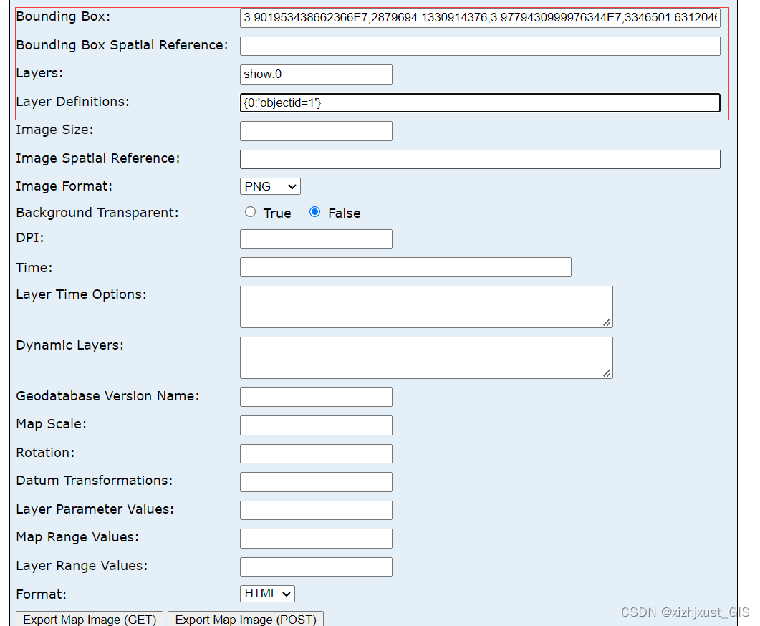
Task: Select the Time input field
Action: coord(405,267)
